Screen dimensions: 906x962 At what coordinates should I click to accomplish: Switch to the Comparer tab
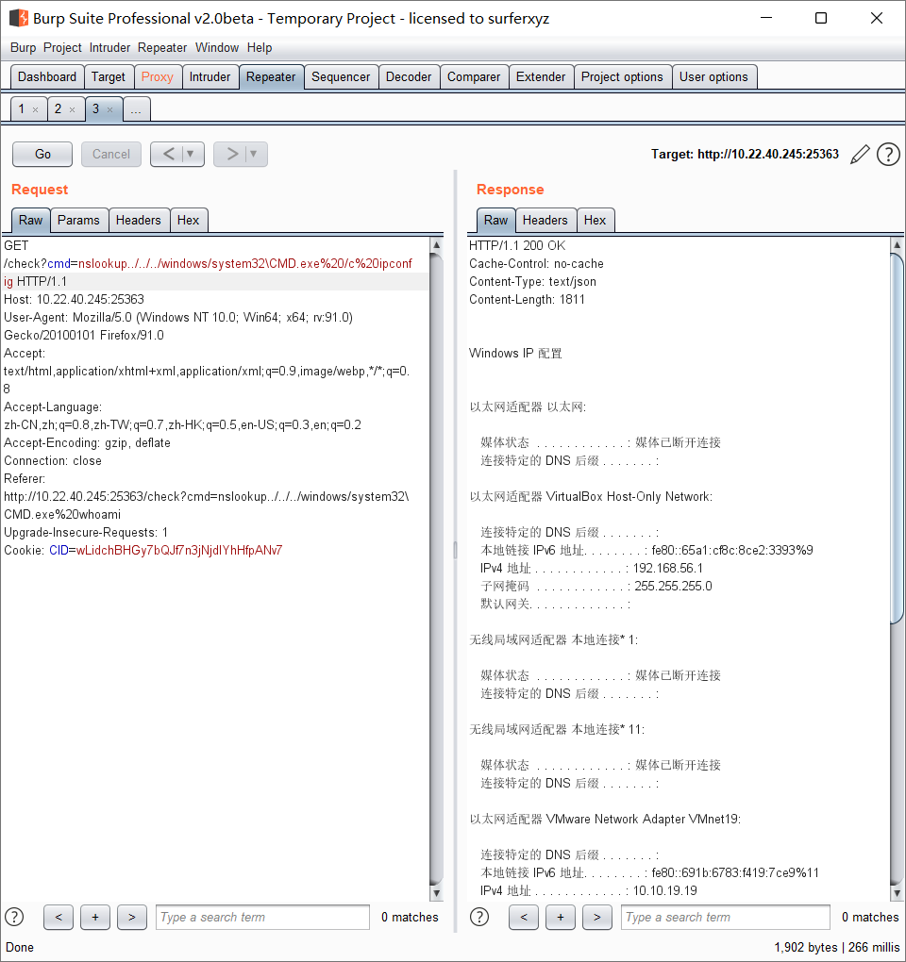coord(473,77)
